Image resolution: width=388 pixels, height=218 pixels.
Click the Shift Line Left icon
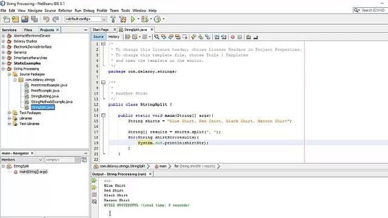(x=217, y=37)
